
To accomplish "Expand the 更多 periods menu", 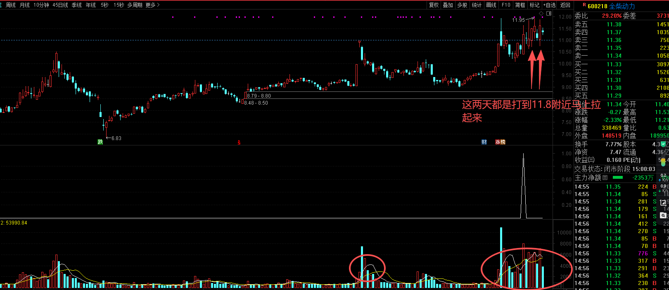I will (x=152, y=5).
